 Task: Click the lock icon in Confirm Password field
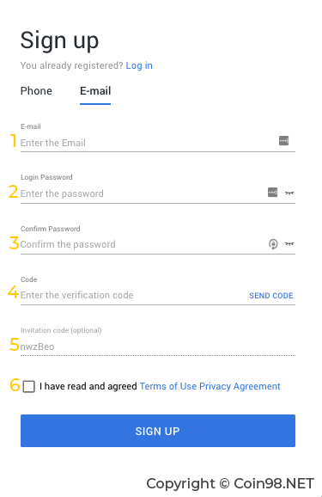point(273,243)
